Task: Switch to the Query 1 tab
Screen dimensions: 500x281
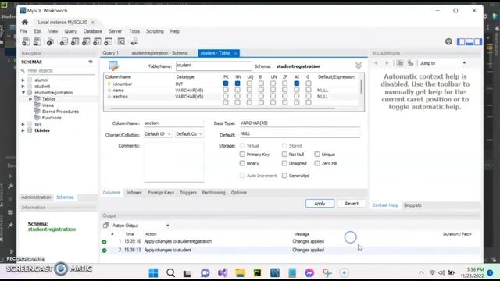Action: 111,53
